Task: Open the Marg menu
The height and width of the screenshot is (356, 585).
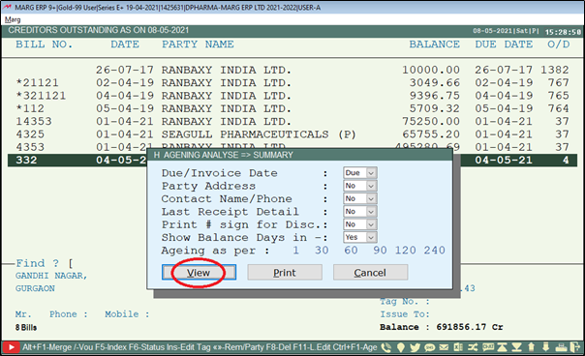Action: [13, 19]
